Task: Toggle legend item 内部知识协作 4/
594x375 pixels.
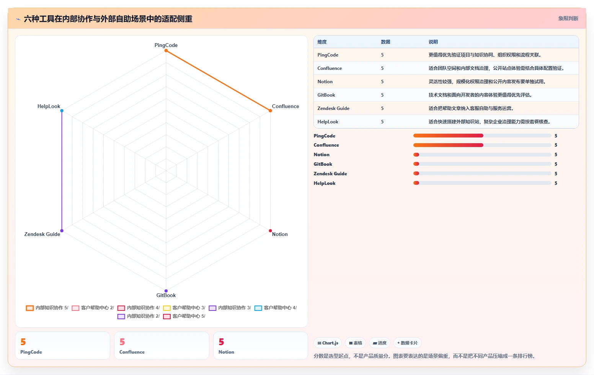Action: 139,308
